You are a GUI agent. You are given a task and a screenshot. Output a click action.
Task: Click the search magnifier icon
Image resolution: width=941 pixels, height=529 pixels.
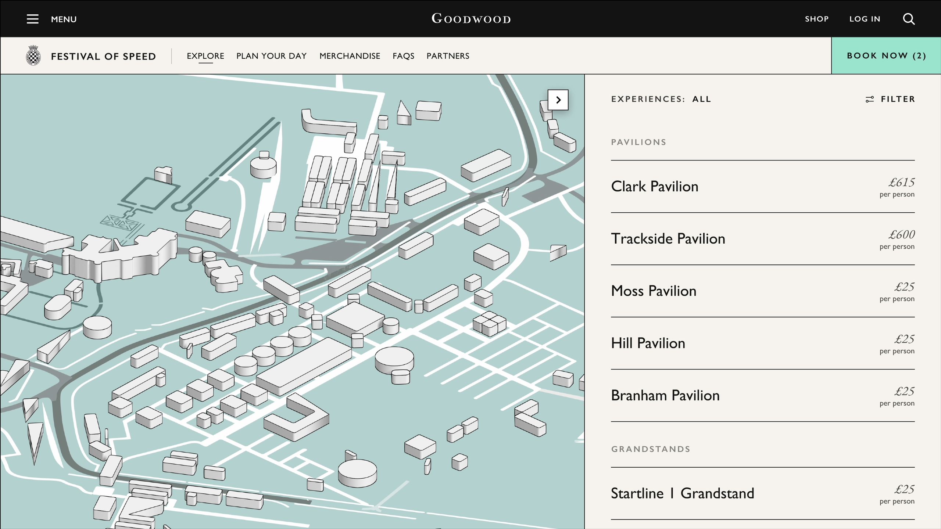coord(909,19)
